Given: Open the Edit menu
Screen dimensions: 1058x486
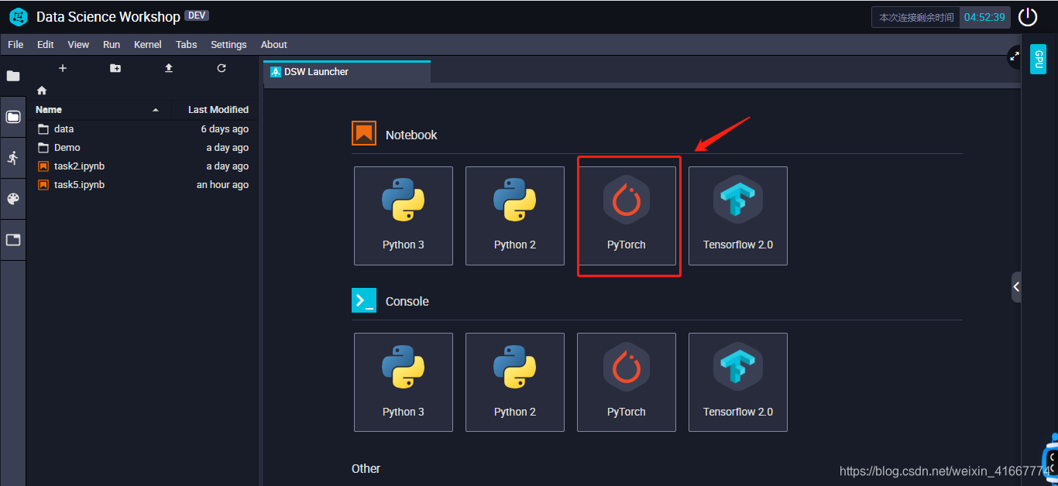Looking at the screenshot, I should tap(46, 45).
